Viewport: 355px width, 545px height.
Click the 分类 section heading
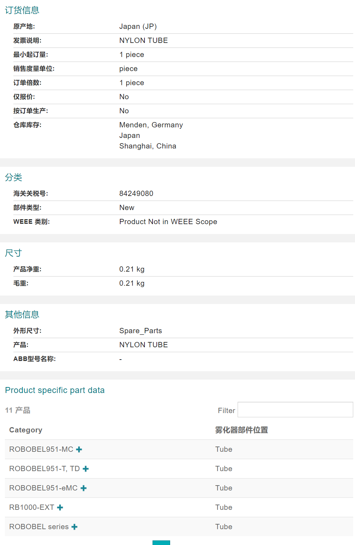click(14, 177)
